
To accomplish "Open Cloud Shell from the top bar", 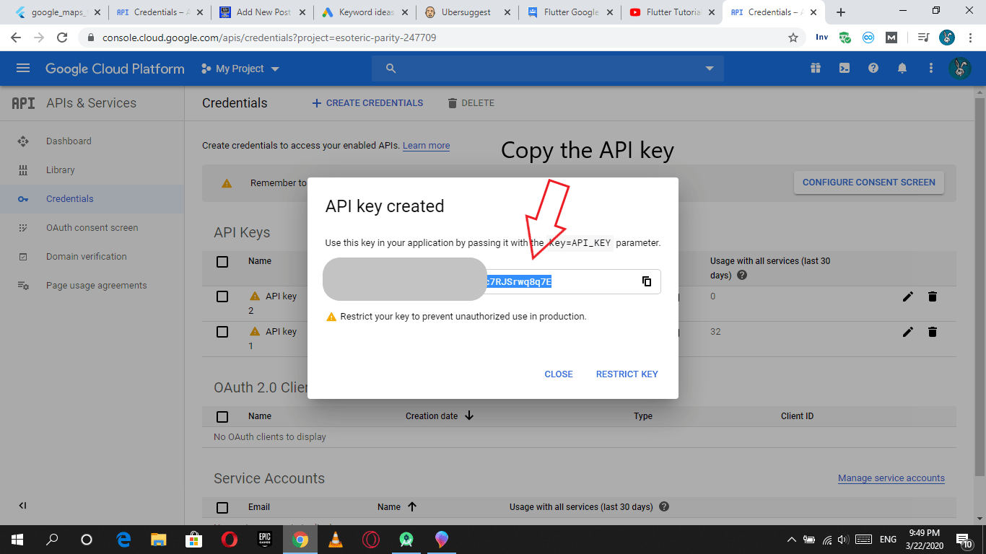I will pos(844,68).
